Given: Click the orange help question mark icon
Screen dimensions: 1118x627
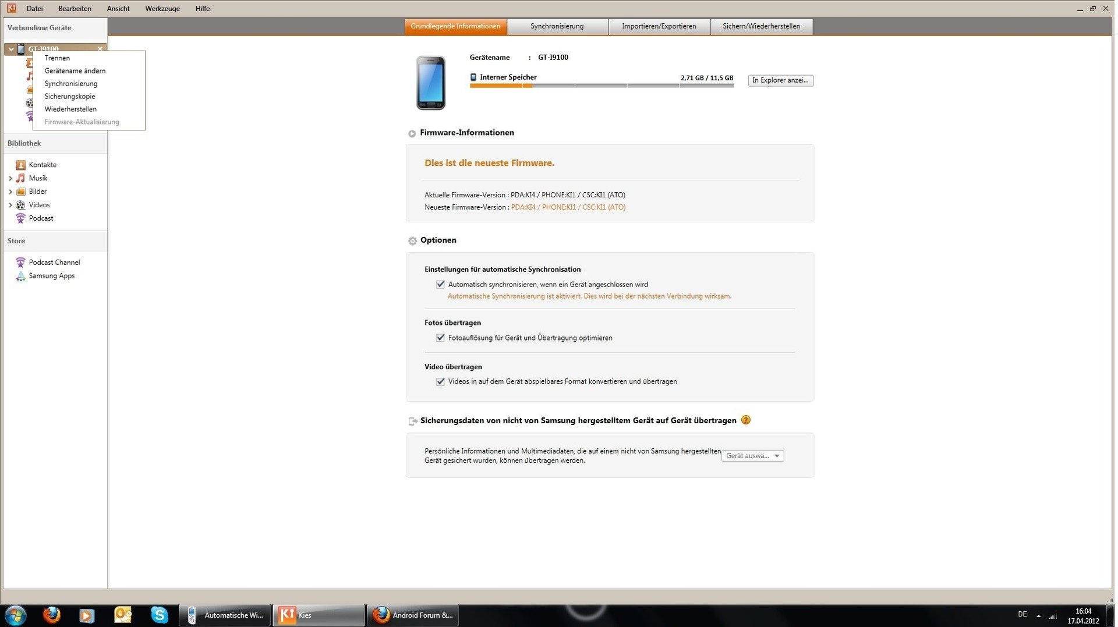Looking at the screenshot, I should tap(746, 420).
